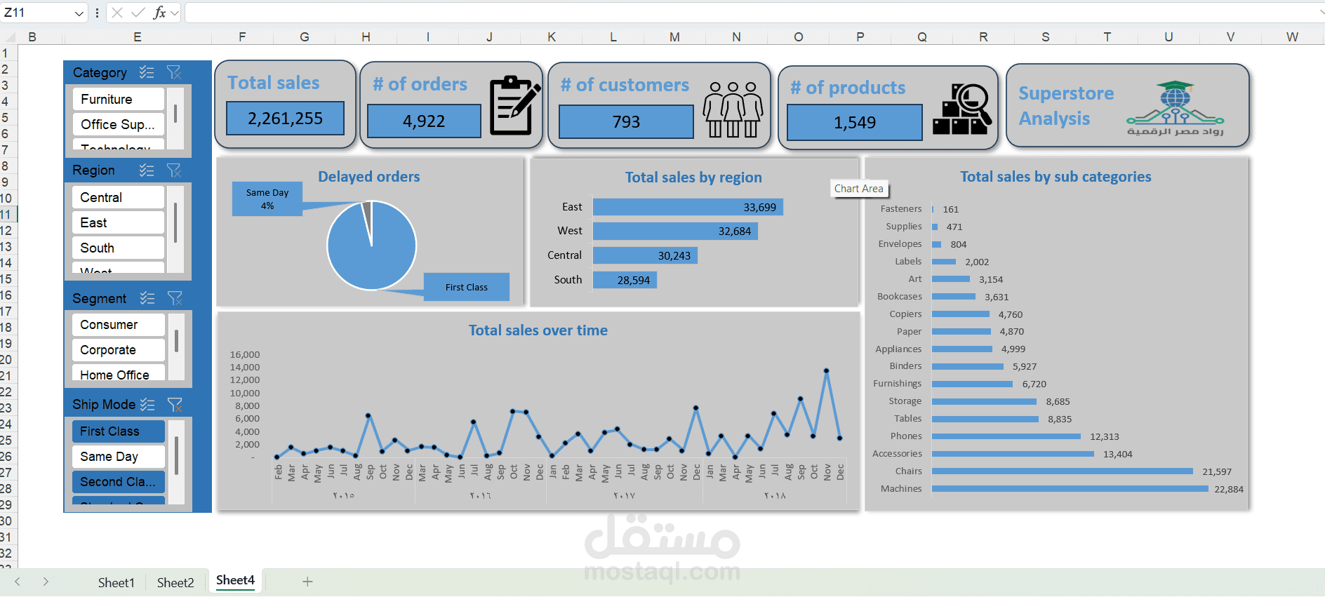Click the Ship Mode slicer scrollbar
The height and width of the screenshot is (597, 1325).
(176, 455)
